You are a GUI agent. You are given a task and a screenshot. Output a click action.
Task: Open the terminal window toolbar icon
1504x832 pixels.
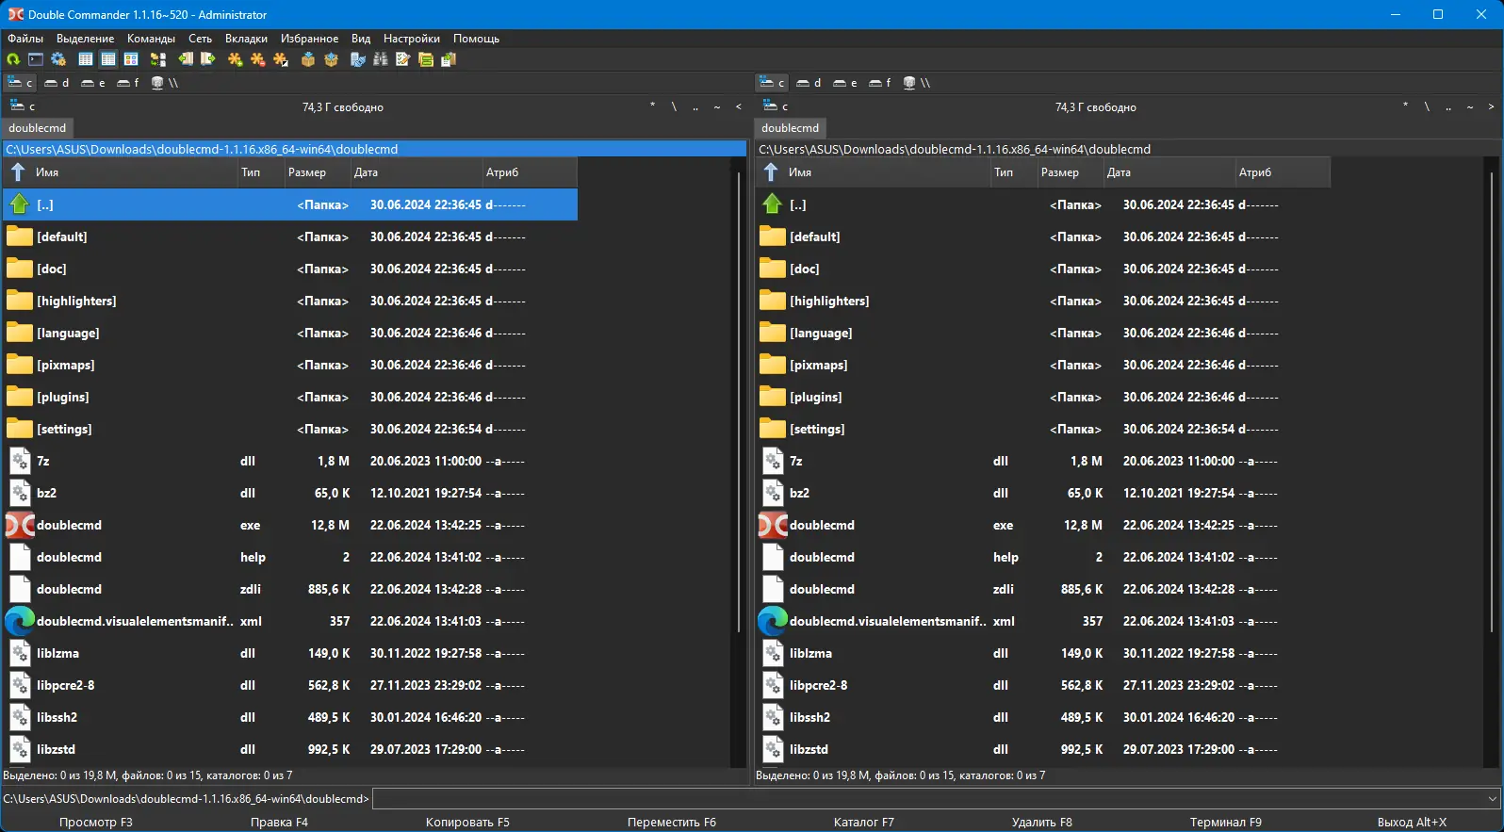tap(36, 59)
